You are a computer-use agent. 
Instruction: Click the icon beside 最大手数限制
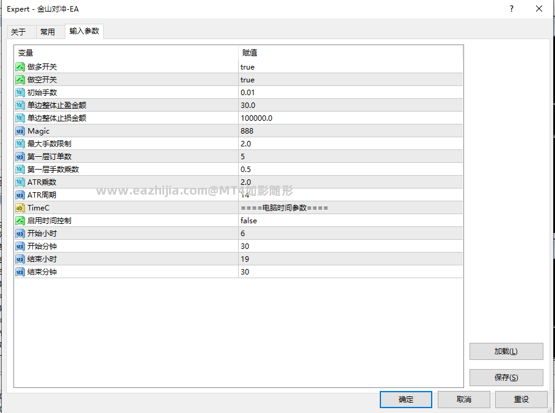pos(20,143)
